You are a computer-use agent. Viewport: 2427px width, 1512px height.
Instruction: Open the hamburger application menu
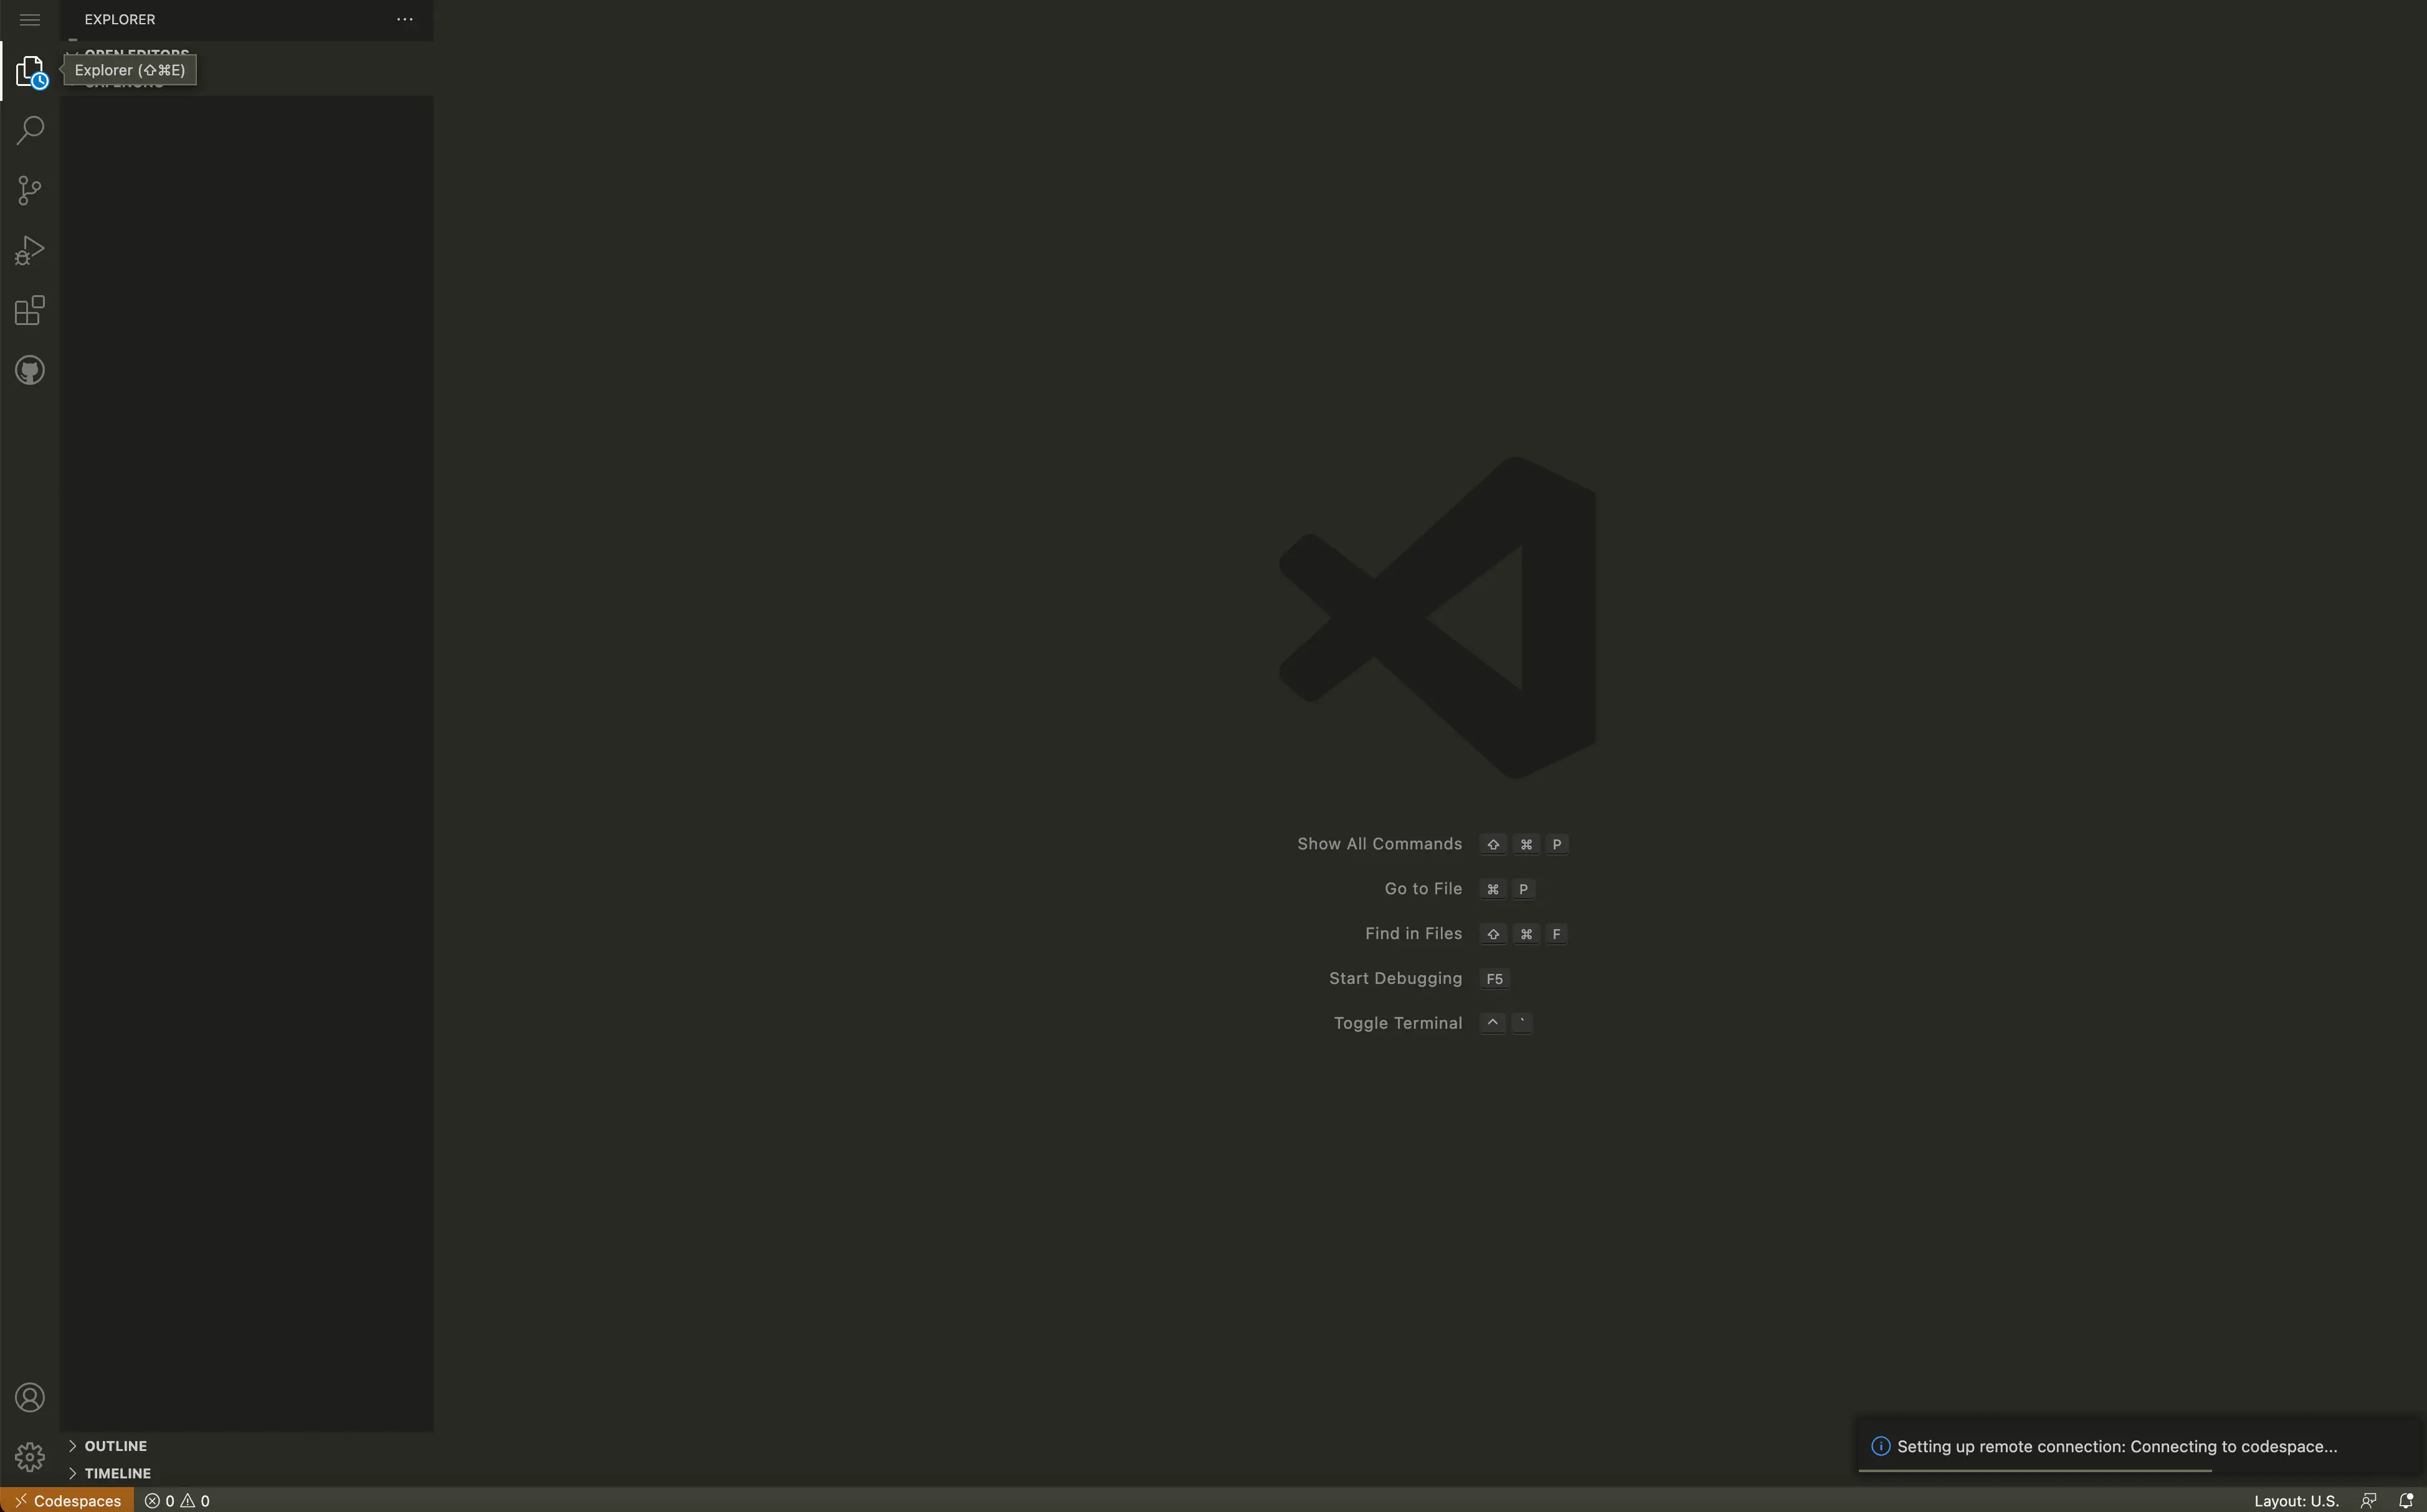tap(30, 19)
